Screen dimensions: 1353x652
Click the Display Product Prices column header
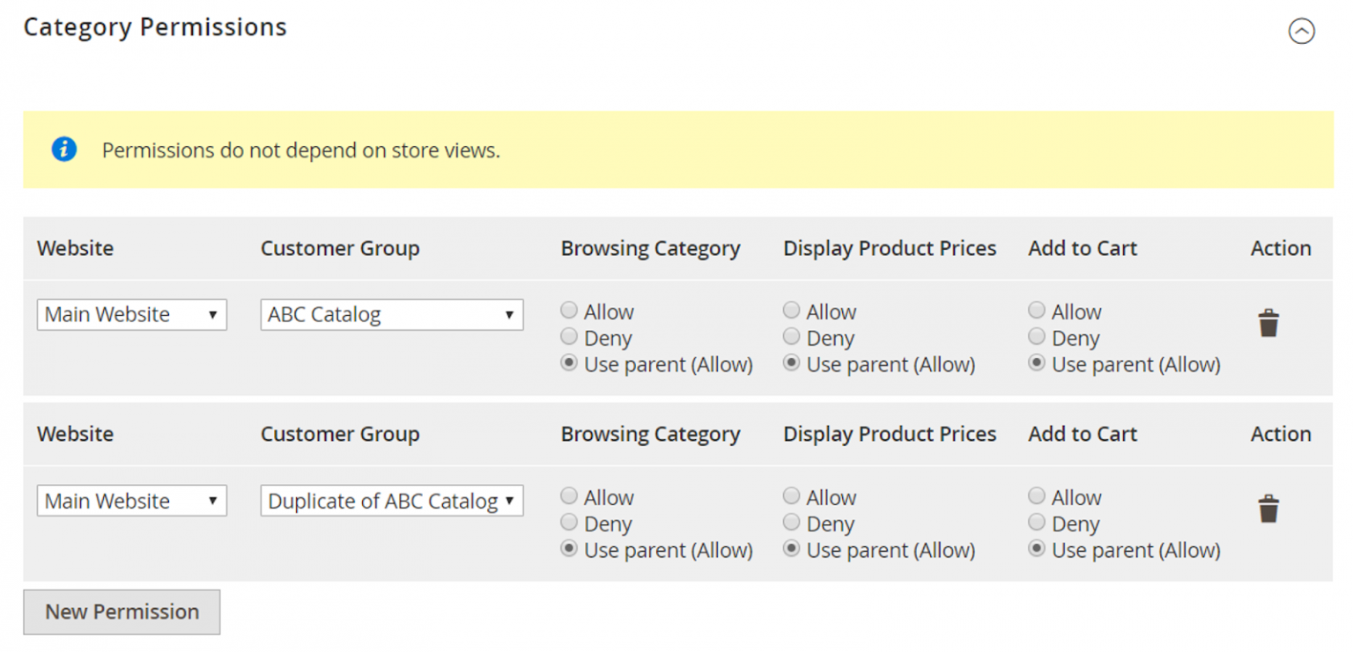coord(888,248)
